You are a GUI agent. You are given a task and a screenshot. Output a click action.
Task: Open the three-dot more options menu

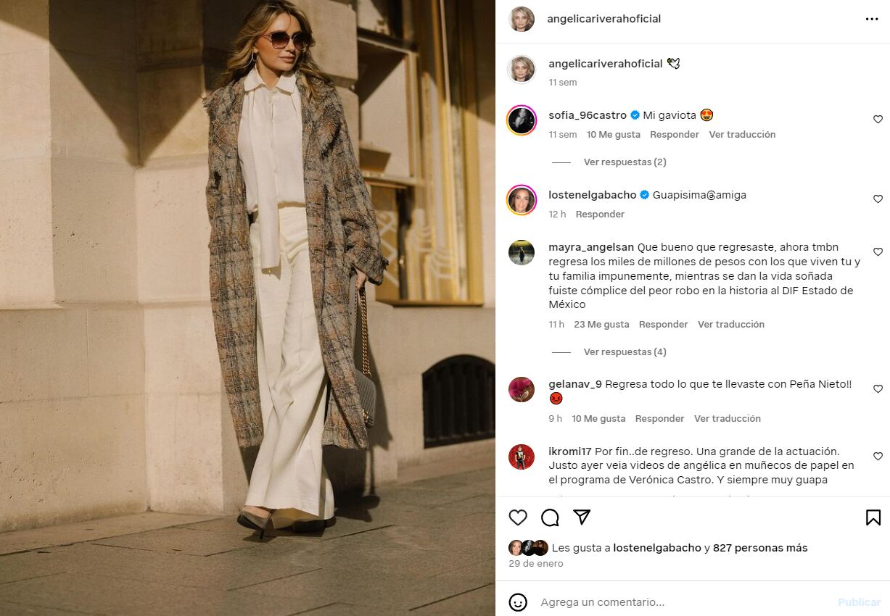tap(872, 20)
